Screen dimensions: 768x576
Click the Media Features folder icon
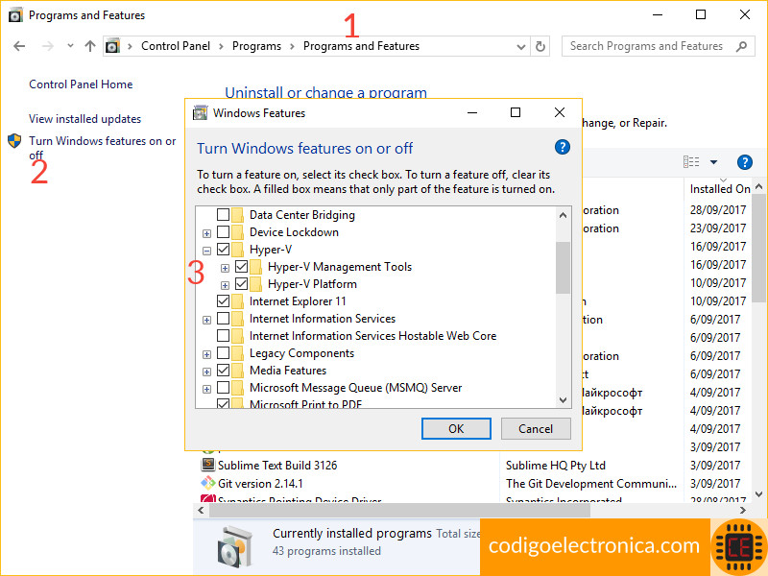[237, 371]
